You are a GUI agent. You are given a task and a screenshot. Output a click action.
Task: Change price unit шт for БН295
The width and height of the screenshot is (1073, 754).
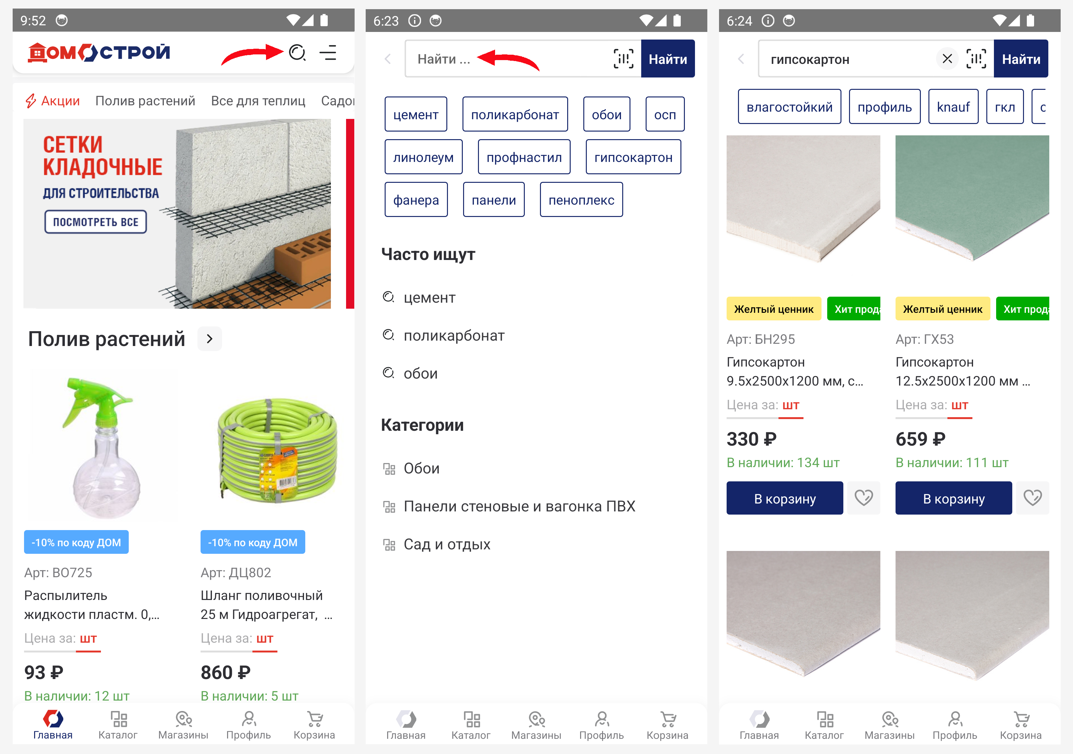coord(791,405)
